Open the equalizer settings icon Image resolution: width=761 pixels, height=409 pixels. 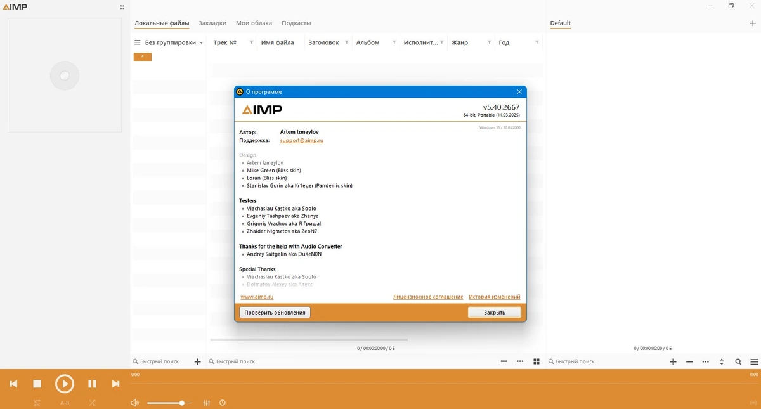(x=207, y=403)
